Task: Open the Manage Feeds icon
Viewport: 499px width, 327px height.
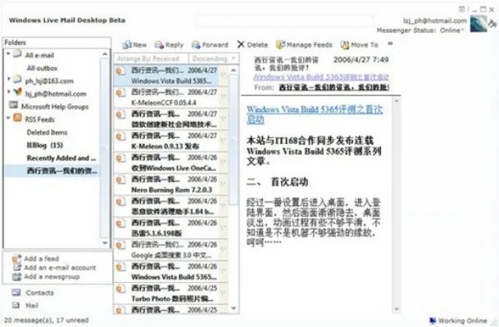Action: pyautogui.click(x=280, y=45)
